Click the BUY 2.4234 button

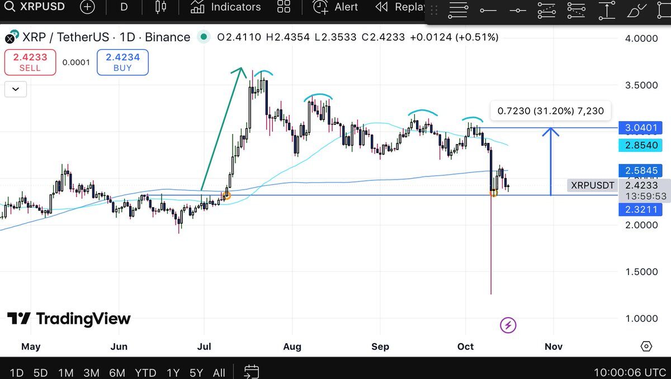(122, 62)
